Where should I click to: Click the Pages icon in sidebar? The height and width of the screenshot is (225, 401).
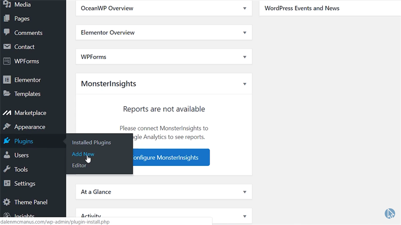point(7,19)
